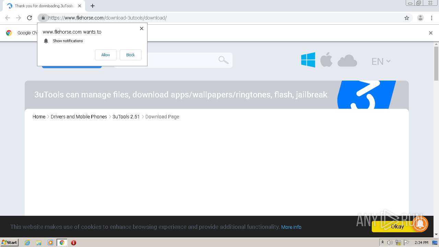
Task: Open the 3uTools 2.51 breadcrumb
Action: coord(126,117)
